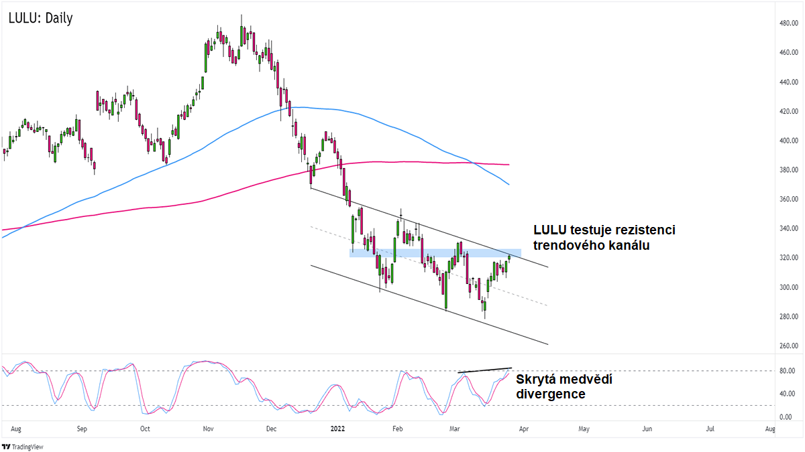Screen dimensions: 805x452
Task: Select the Dec date axis label
Action: click(270, 428)
